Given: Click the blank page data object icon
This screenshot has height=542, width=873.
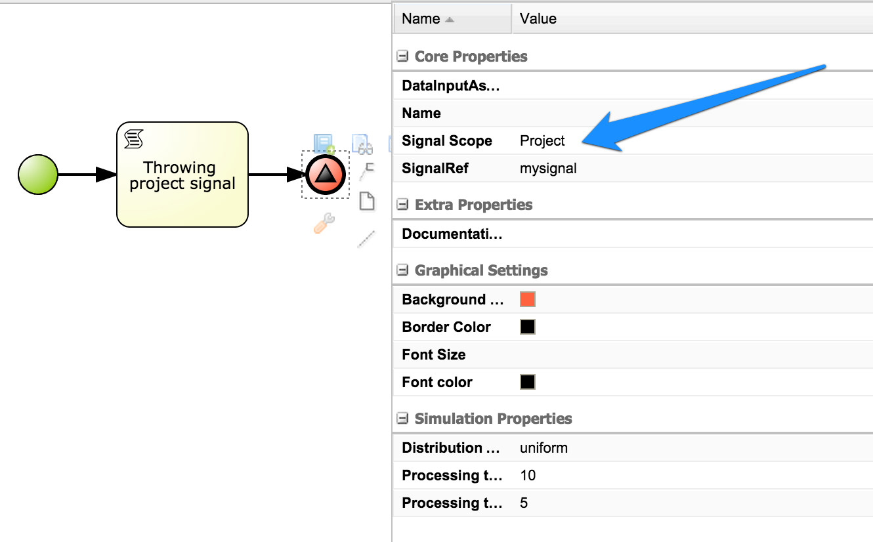Looking at the screenshot, I should pos(367,201).
